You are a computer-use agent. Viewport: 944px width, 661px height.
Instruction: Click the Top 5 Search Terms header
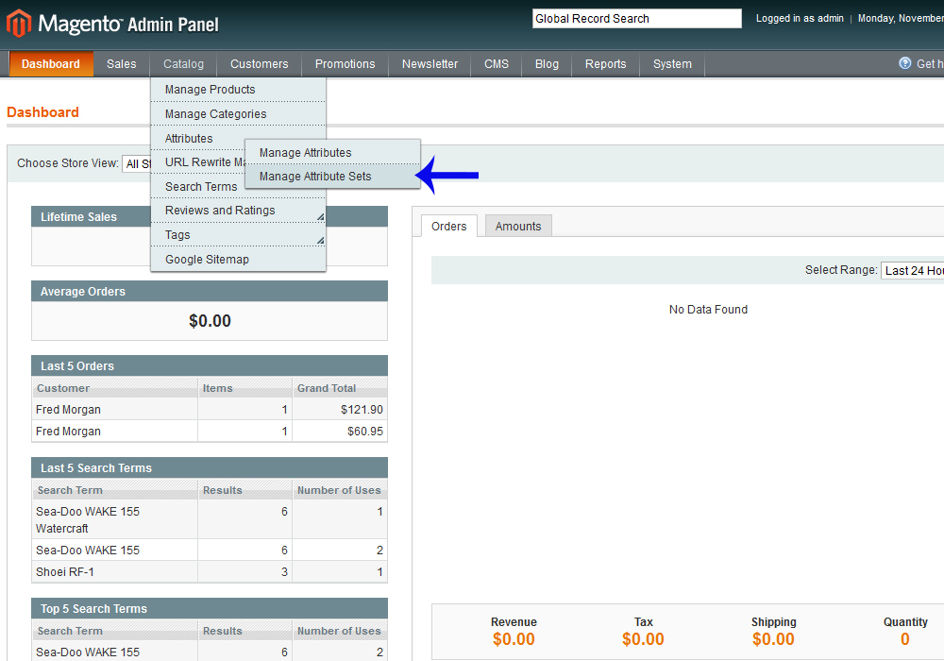click(210, 609)
